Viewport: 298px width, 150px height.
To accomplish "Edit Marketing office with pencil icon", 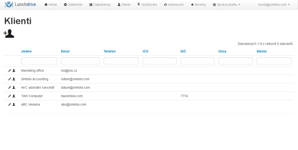I will point(9,70).
